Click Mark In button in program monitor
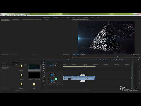141x106 pixels. [95, 59]
